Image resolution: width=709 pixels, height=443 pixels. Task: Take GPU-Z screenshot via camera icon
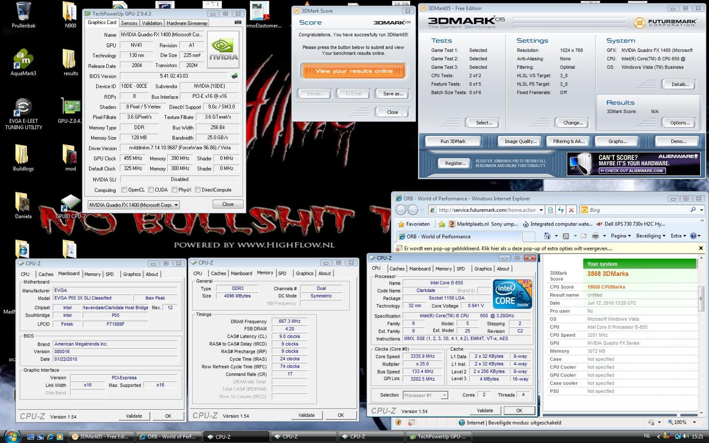pos(238,22)
